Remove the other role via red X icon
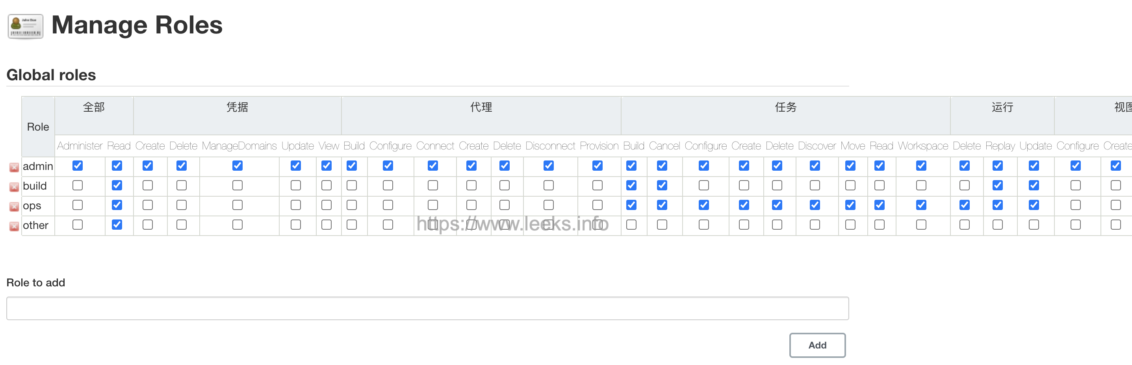This screenshot has height=365, width=1132. 14,227
